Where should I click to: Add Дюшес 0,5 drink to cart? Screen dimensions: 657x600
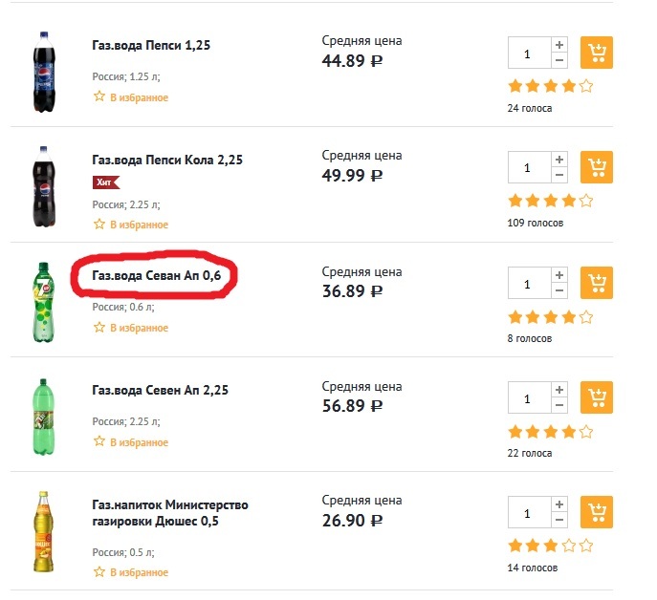[597, 512]
